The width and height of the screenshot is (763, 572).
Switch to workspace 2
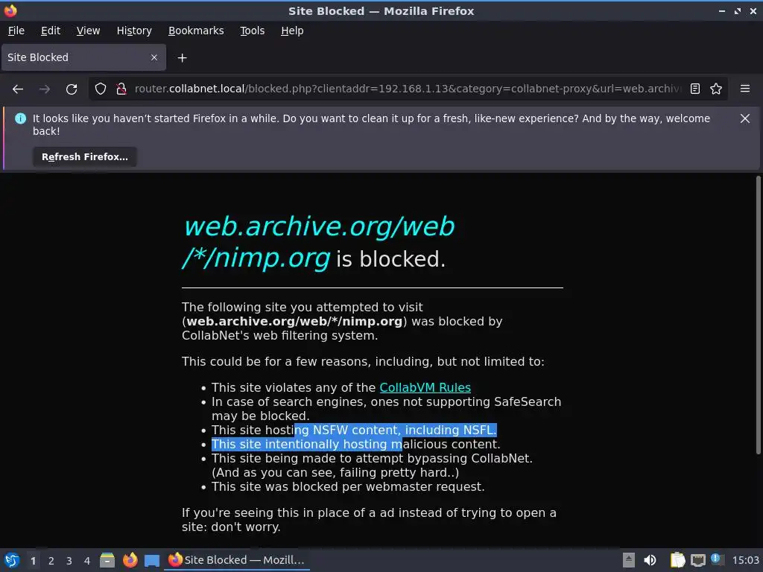51,561
